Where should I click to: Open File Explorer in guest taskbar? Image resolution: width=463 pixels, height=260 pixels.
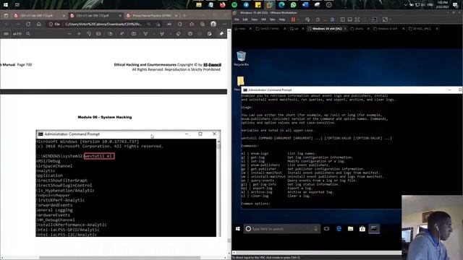(x=350, y=229)
